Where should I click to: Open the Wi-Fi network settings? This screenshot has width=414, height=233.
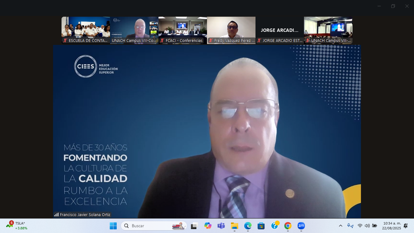[x=360, y=226]
